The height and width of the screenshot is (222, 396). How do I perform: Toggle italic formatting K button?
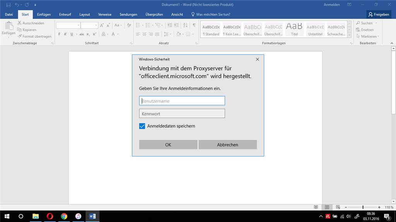coord(65,34)
